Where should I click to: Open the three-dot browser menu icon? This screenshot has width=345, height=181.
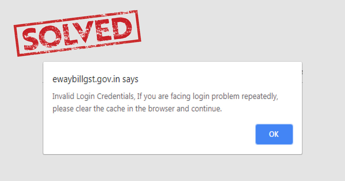[x=302, y=72]
